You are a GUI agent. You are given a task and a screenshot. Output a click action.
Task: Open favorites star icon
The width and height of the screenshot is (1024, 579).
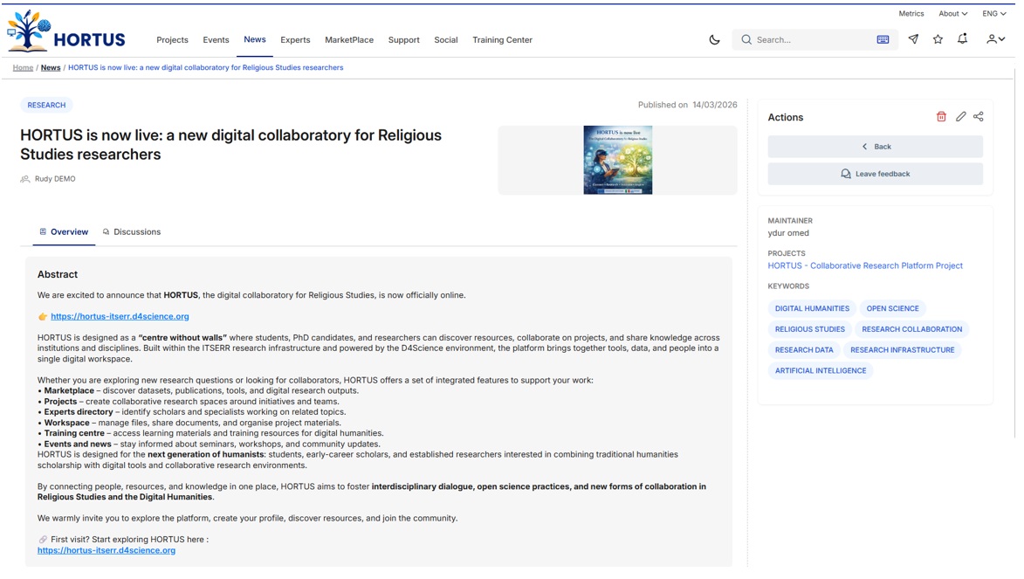click(938, 39)
